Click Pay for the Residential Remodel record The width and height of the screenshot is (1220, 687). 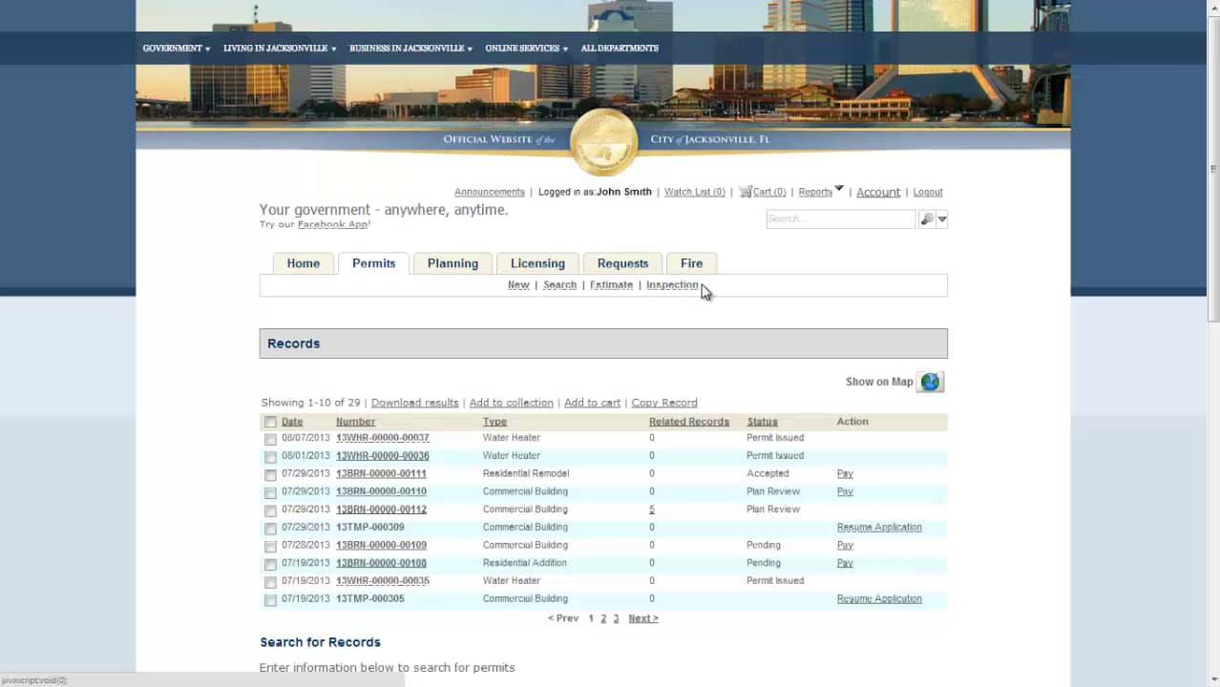[845, 473]
